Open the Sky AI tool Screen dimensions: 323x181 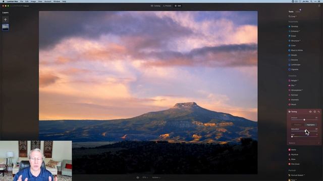(x=292, y=85)
